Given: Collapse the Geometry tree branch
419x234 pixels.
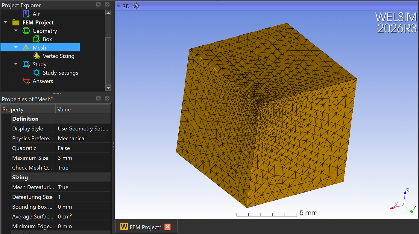Looking at the screenshot, I should point(16,31).
